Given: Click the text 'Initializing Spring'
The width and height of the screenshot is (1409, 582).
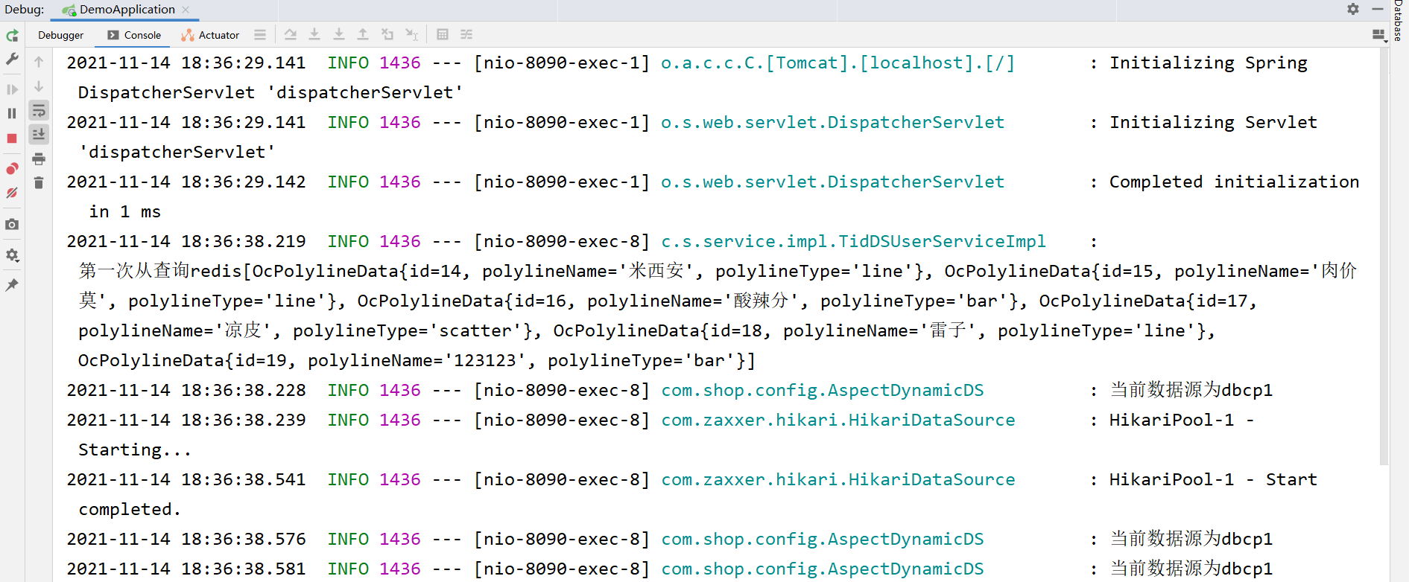Looking at the screenshot, I should point(1209,63).
